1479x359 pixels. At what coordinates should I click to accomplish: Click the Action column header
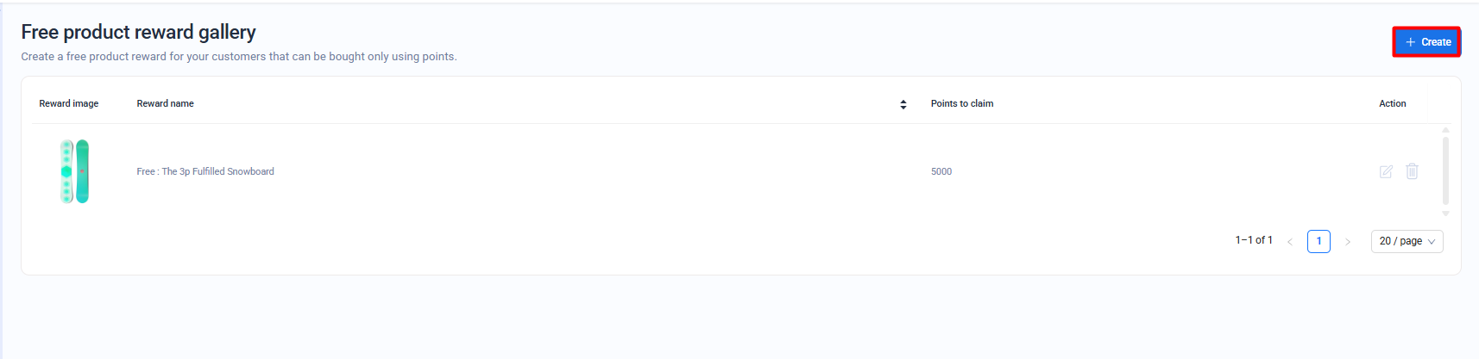(x=1392, y=103)
